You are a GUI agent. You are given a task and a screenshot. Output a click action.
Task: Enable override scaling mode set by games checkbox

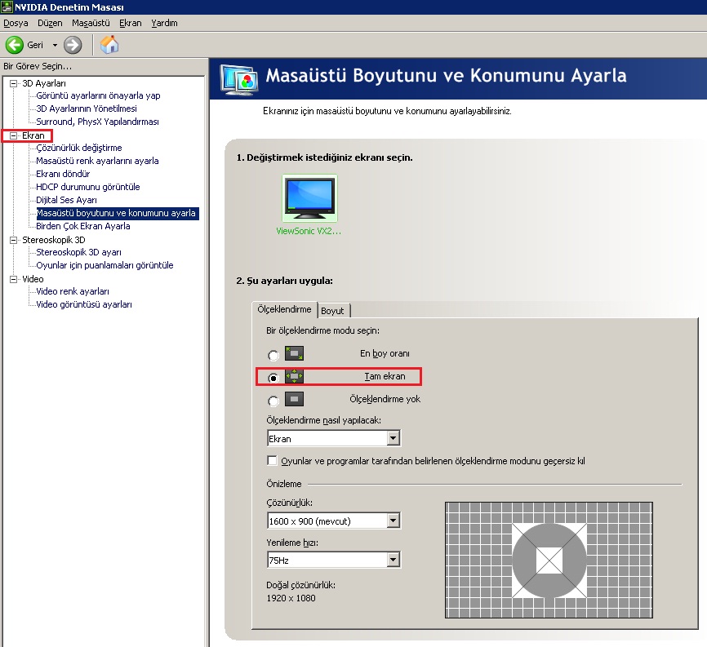tap(272, 460)
